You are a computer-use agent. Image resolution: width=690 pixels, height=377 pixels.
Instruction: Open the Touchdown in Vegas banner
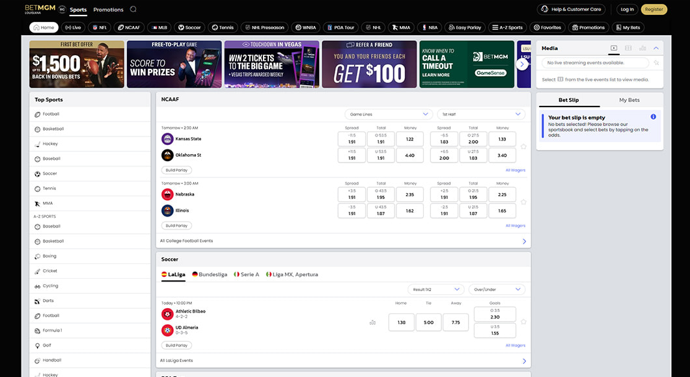click(271, 64)
